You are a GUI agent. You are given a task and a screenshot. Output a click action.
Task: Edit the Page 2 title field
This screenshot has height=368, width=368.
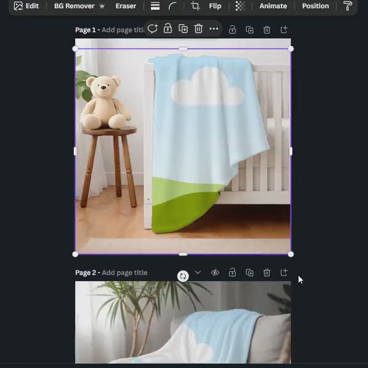coord(124,273)
